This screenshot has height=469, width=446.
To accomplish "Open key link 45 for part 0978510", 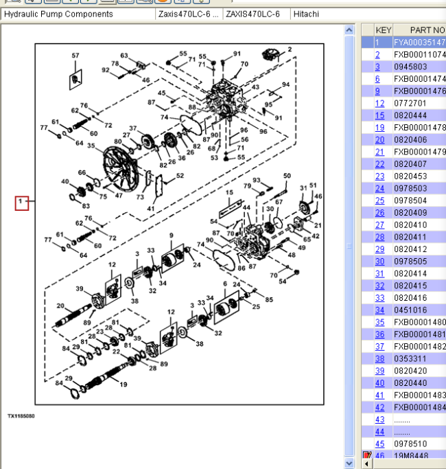I will [379, 444].
